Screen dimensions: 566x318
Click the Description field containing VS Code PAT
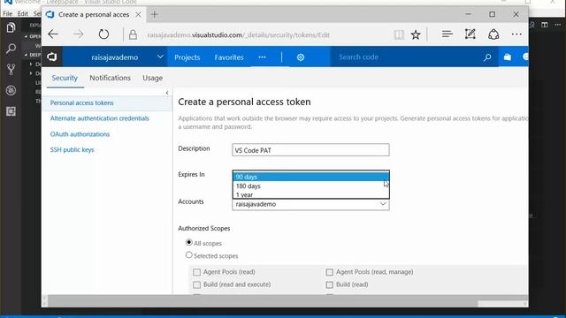[x=310, y=150]
